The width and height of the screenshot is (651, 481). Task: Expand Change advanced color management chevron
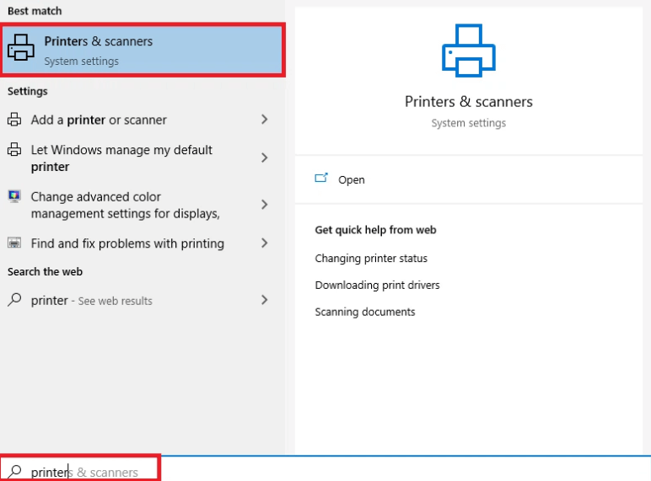265,205
